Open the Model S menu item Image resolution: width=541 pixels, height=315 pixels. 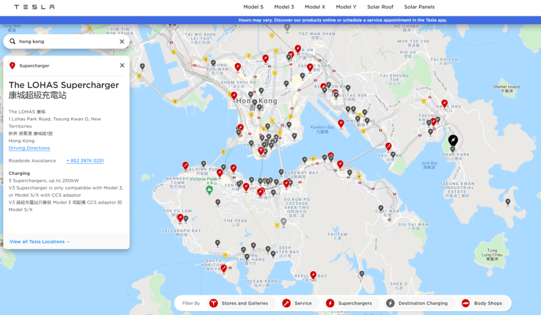pyautogui.click(x=253, y=7)
